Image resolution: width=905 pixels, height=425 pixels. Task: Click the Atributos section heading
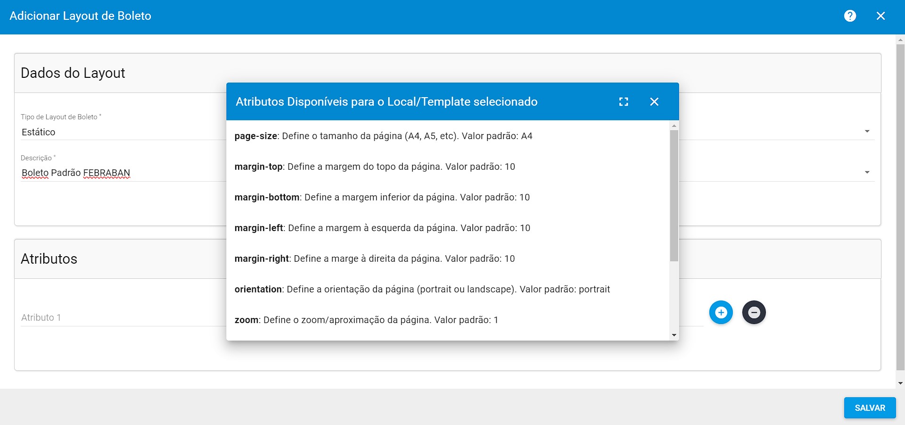pos(49,258)
